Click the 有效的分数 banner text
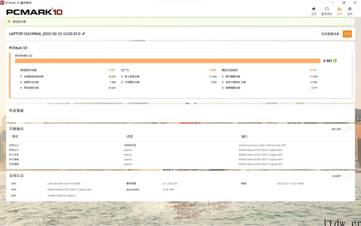 coord(20,22)
